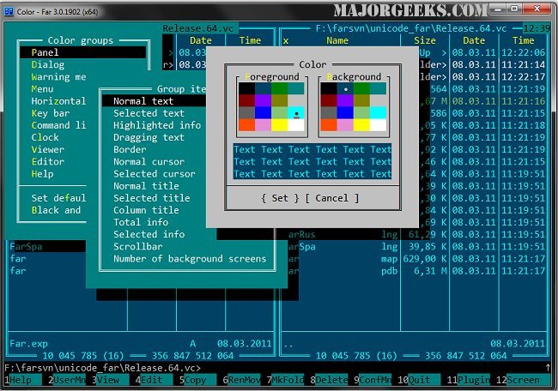Click the arRus lng file row
Viewport: 558px width, 391px height.
[x=416, y=234]
